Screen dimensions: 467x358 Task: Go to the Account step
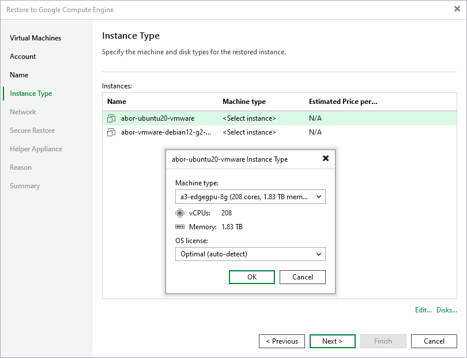coord(22,57)
